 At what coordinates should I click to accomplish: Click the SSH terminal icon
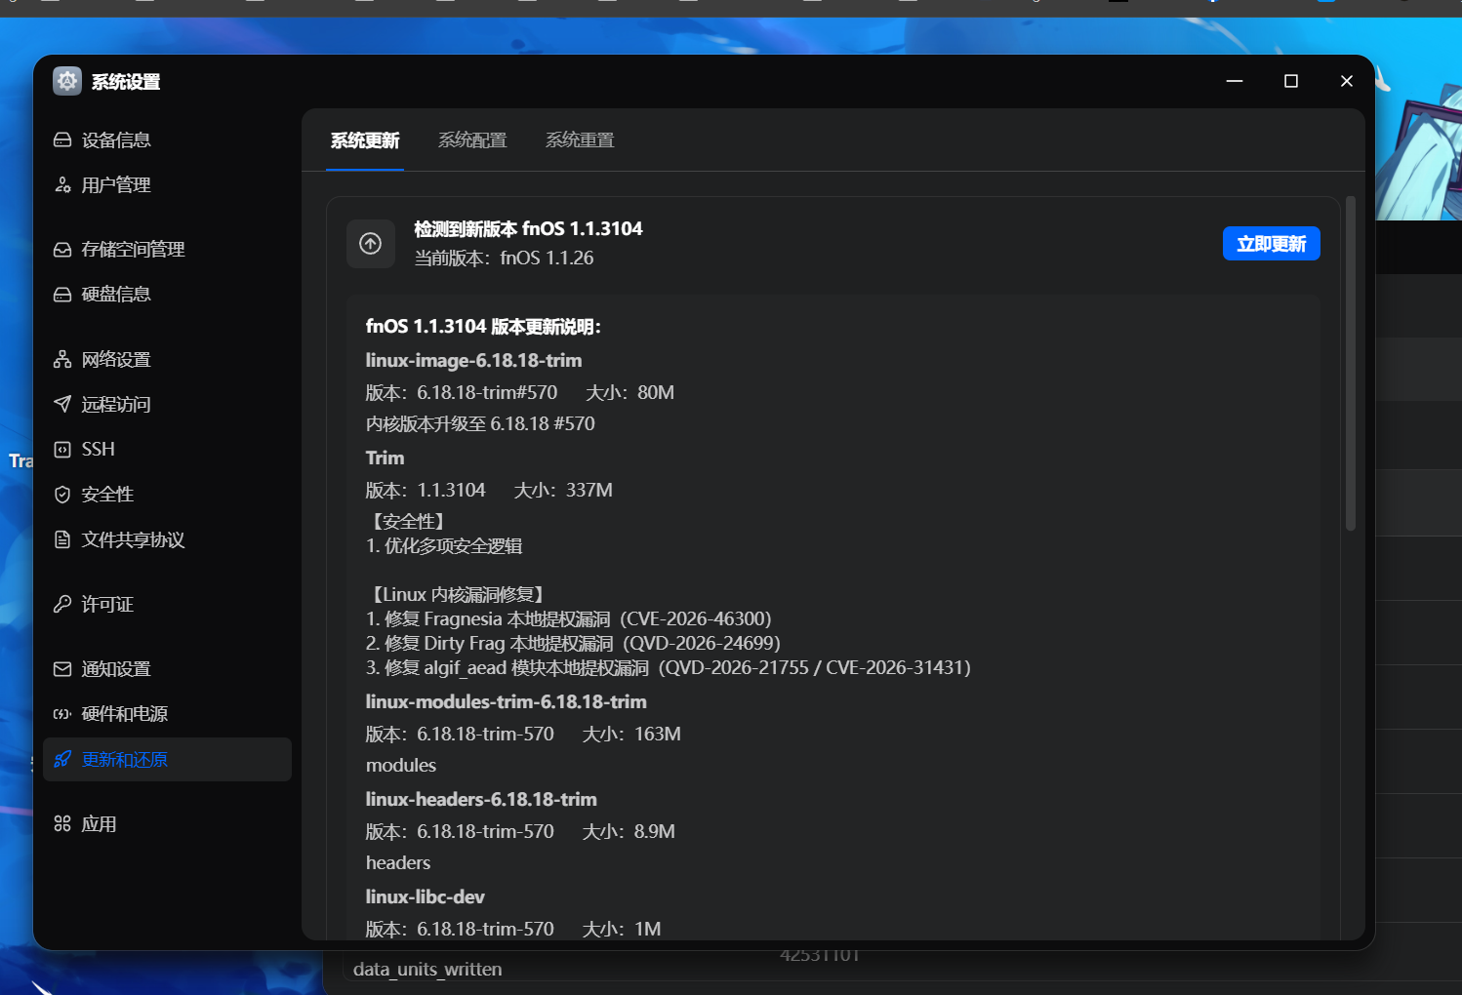tap(62, 450)
